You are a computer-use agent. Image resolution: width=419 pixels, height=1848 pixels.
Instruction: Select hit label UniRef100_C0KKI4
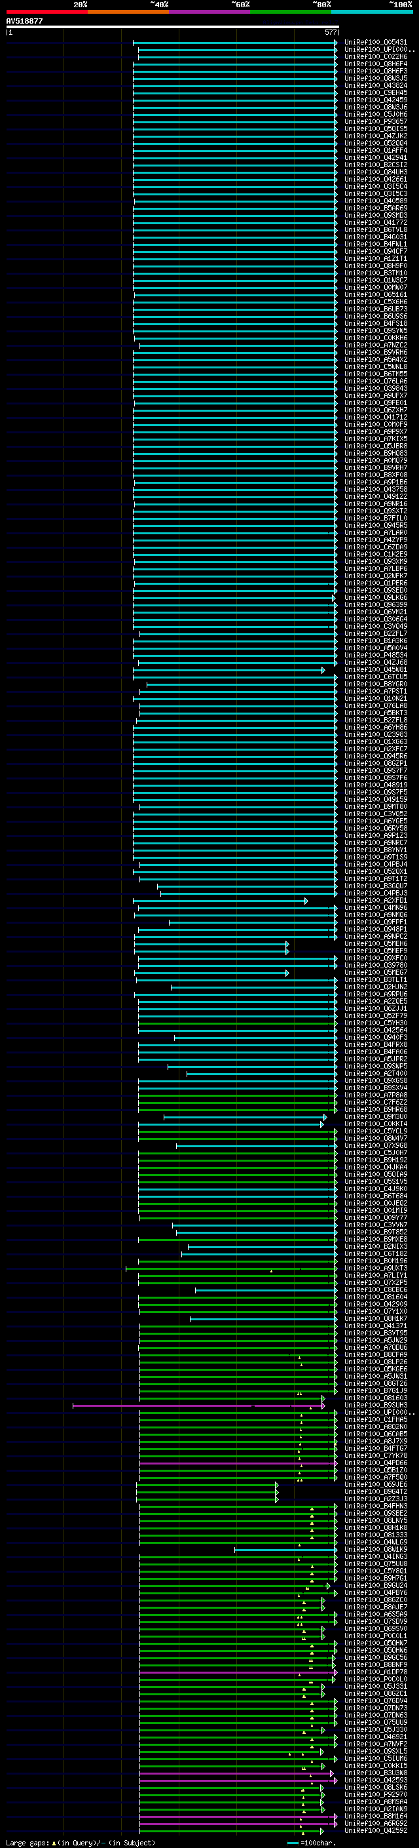click(376, 1124)
